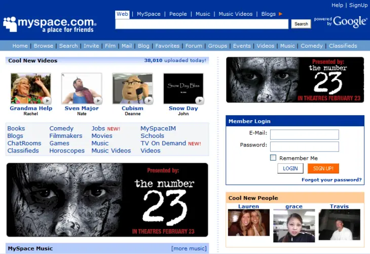Open the Grandma Help title link
The height and width of the screenshot is (254, 370).
[x=31, y=108]
